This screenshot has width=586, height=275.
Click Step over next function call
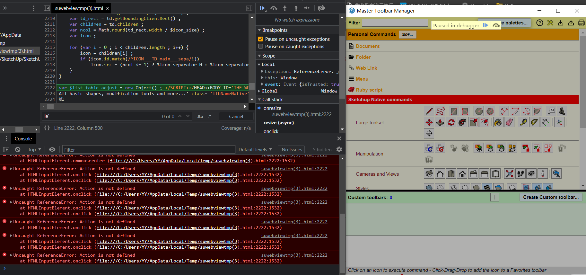pyautogui.click(x=274, y=8)
